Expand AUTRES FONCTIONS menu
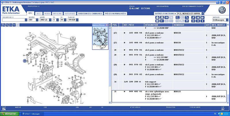 click(165, 14)
